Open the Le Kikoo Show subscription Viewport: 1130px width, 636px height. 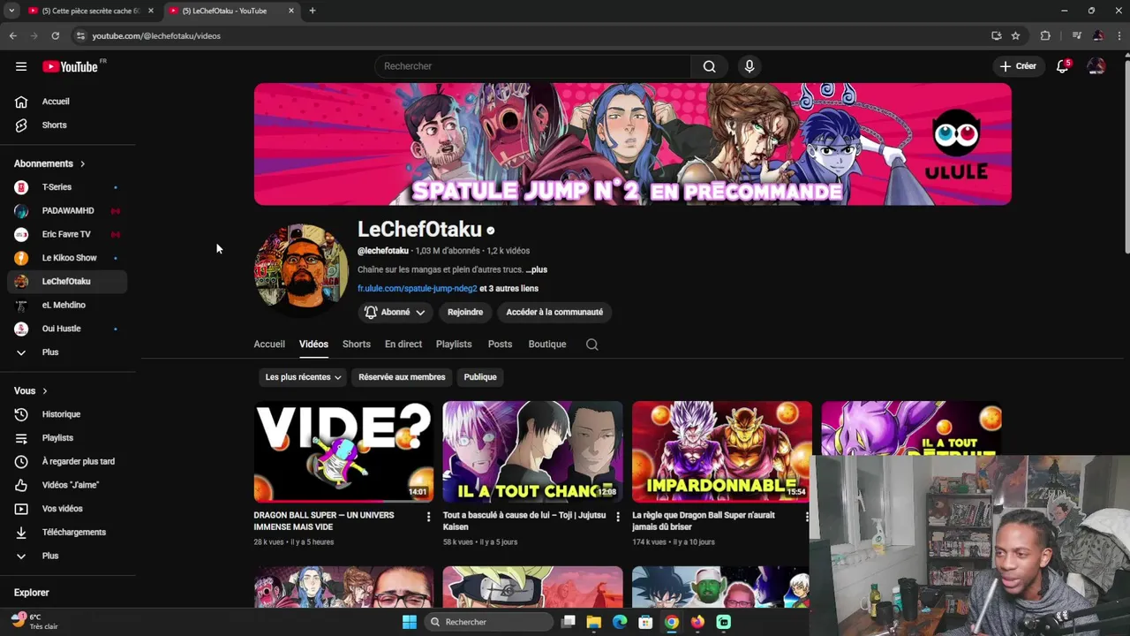point(67,258)
